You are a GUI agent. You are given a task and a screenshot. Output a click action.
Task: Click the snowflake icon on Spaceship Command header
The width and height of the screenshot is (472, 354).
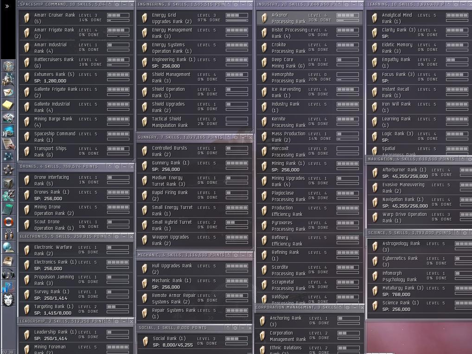click(109, 4)
